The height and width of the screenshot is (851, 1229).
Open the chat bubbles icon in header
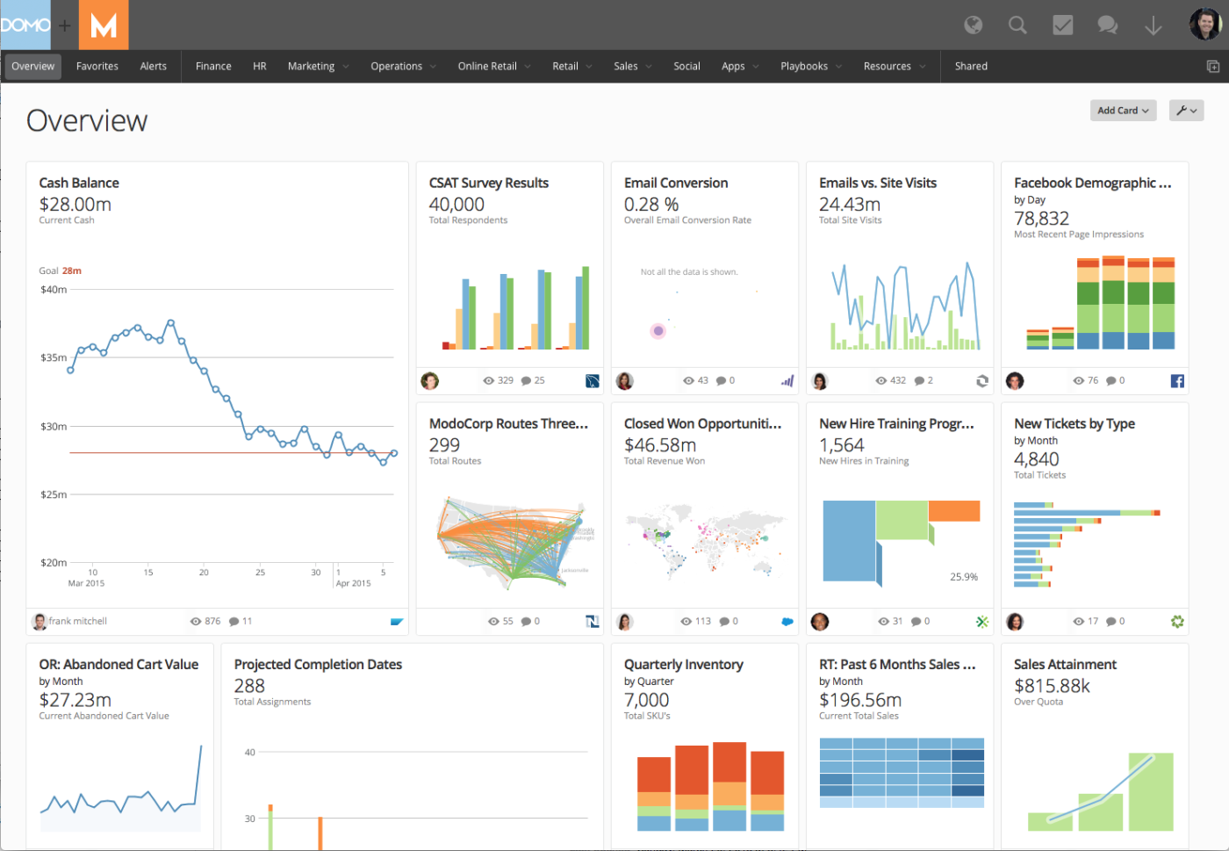pos(1108,25)
